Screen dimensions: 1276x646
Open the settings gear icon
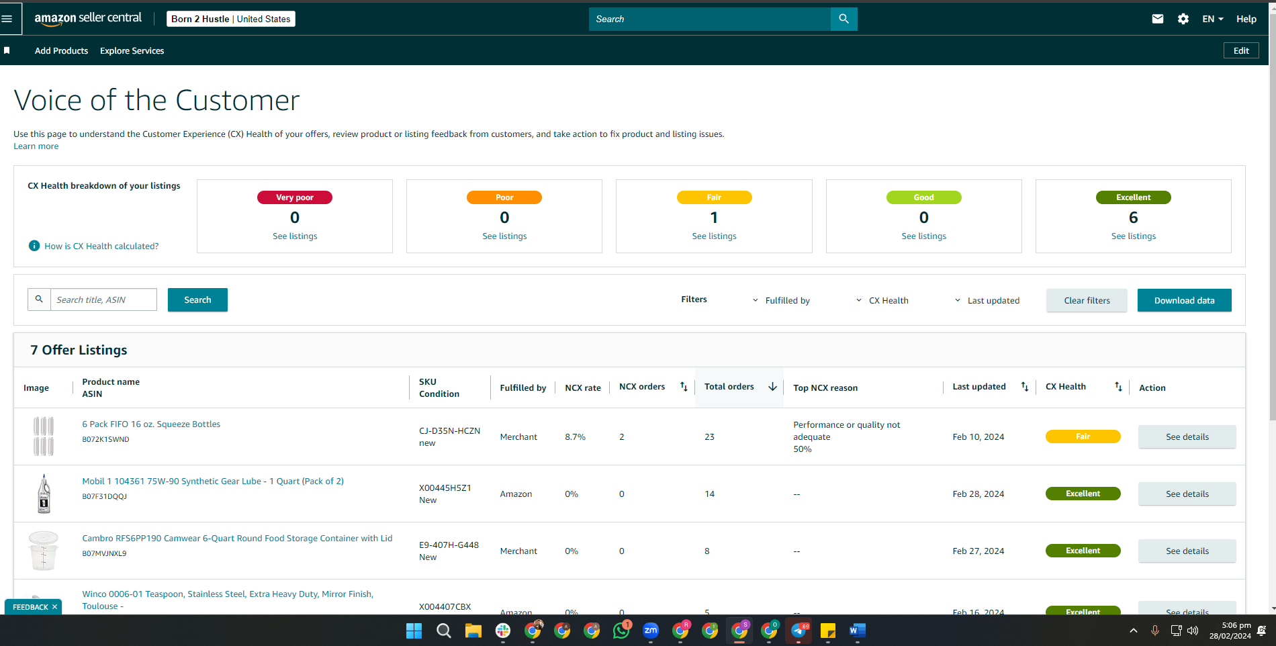pos(1183,19)
